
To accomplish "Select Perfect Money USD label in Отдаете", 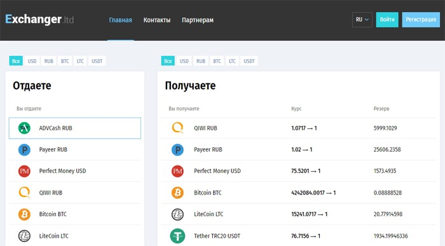I will 62,171.
